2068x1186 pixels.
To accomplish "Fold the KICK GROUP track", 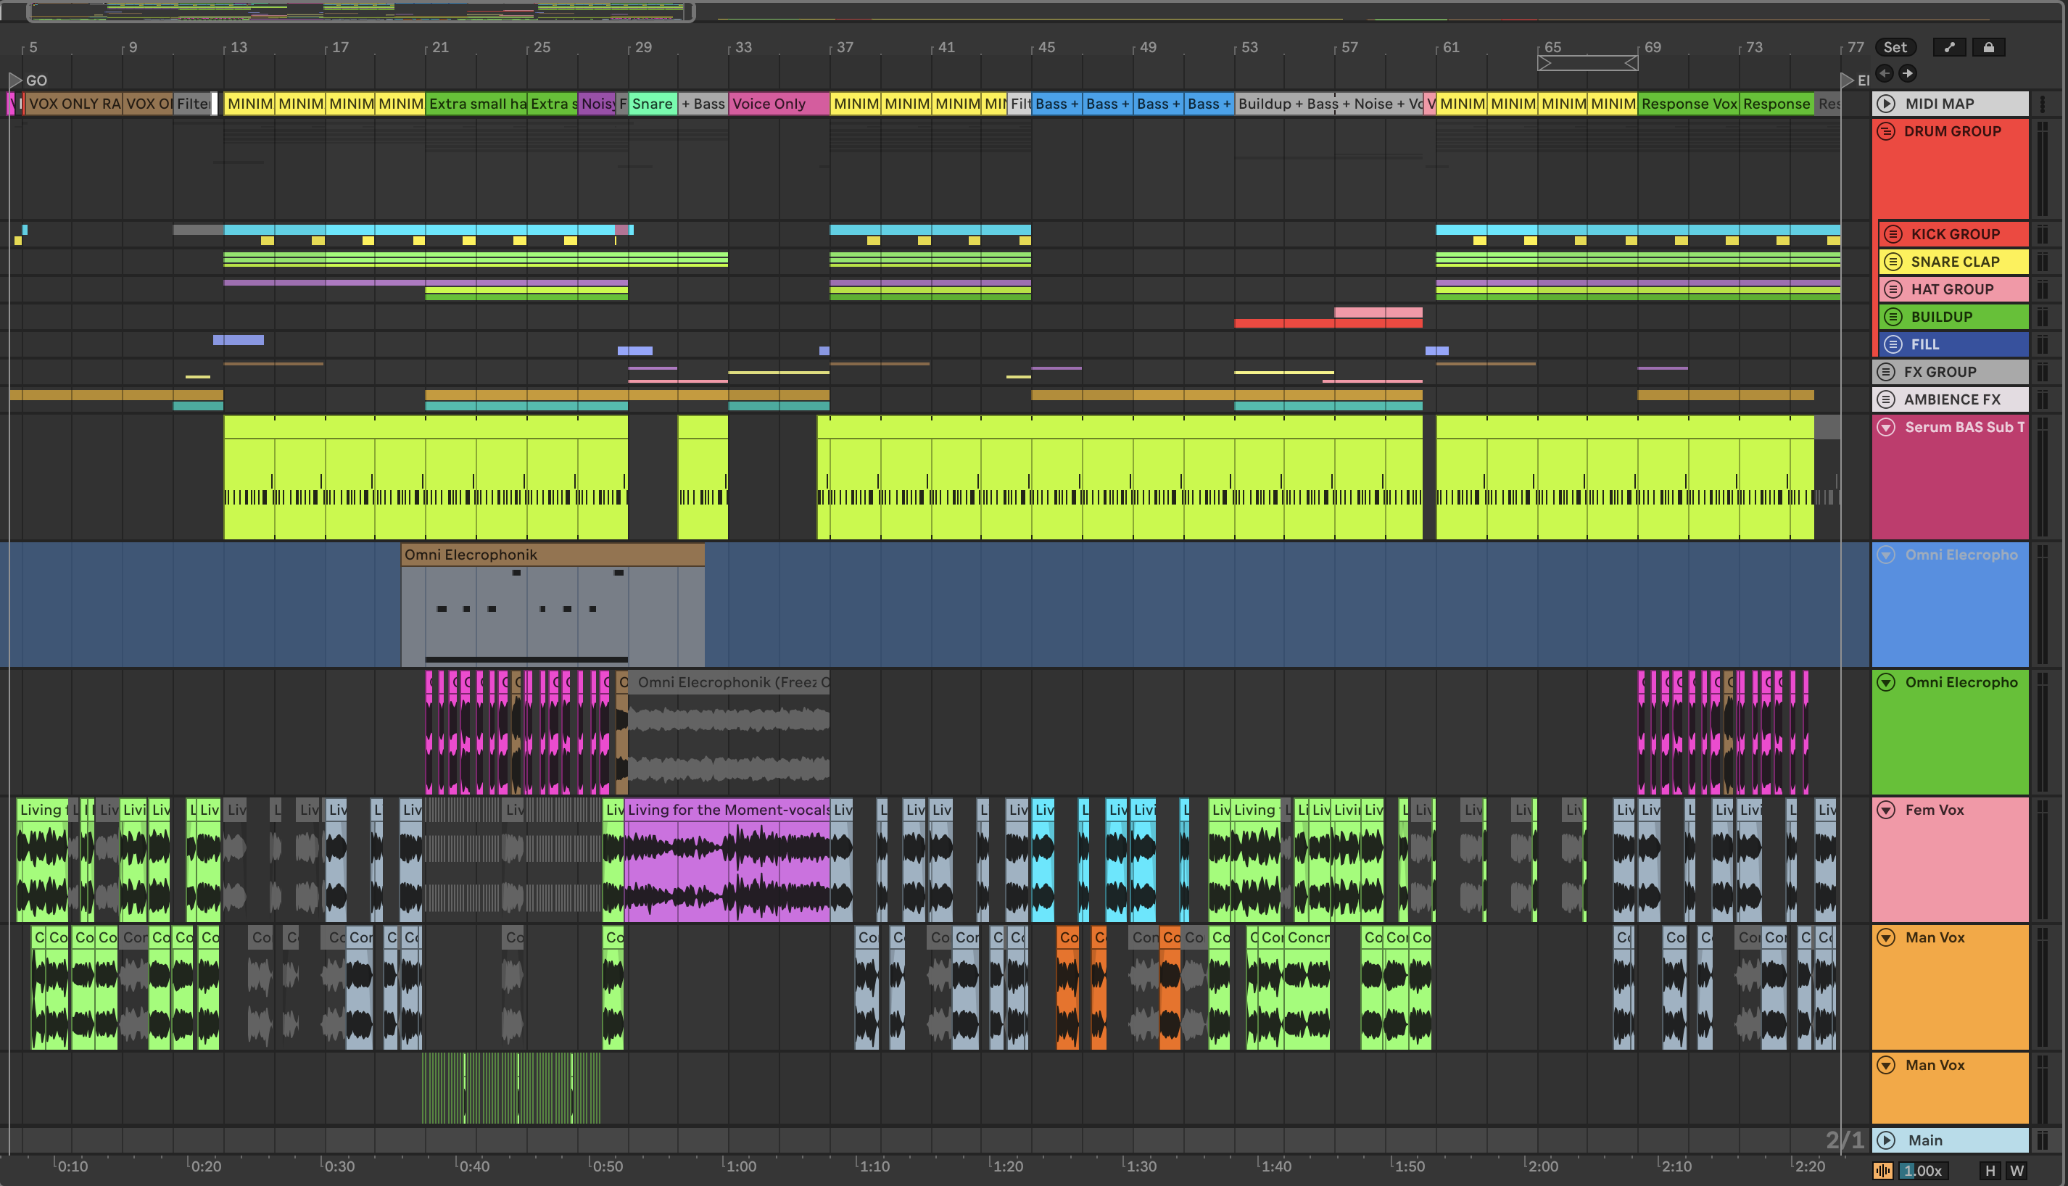I will pos(1894,235).
